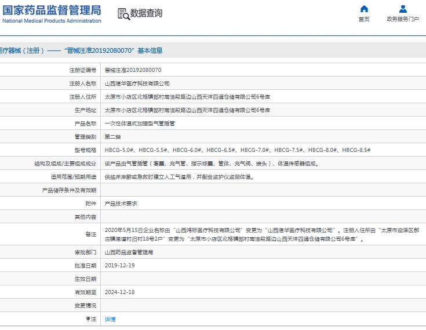The height and width of the screenshot is (330, 426).
Task: Open the 详情 link in the 注 row
Action: 110,319
